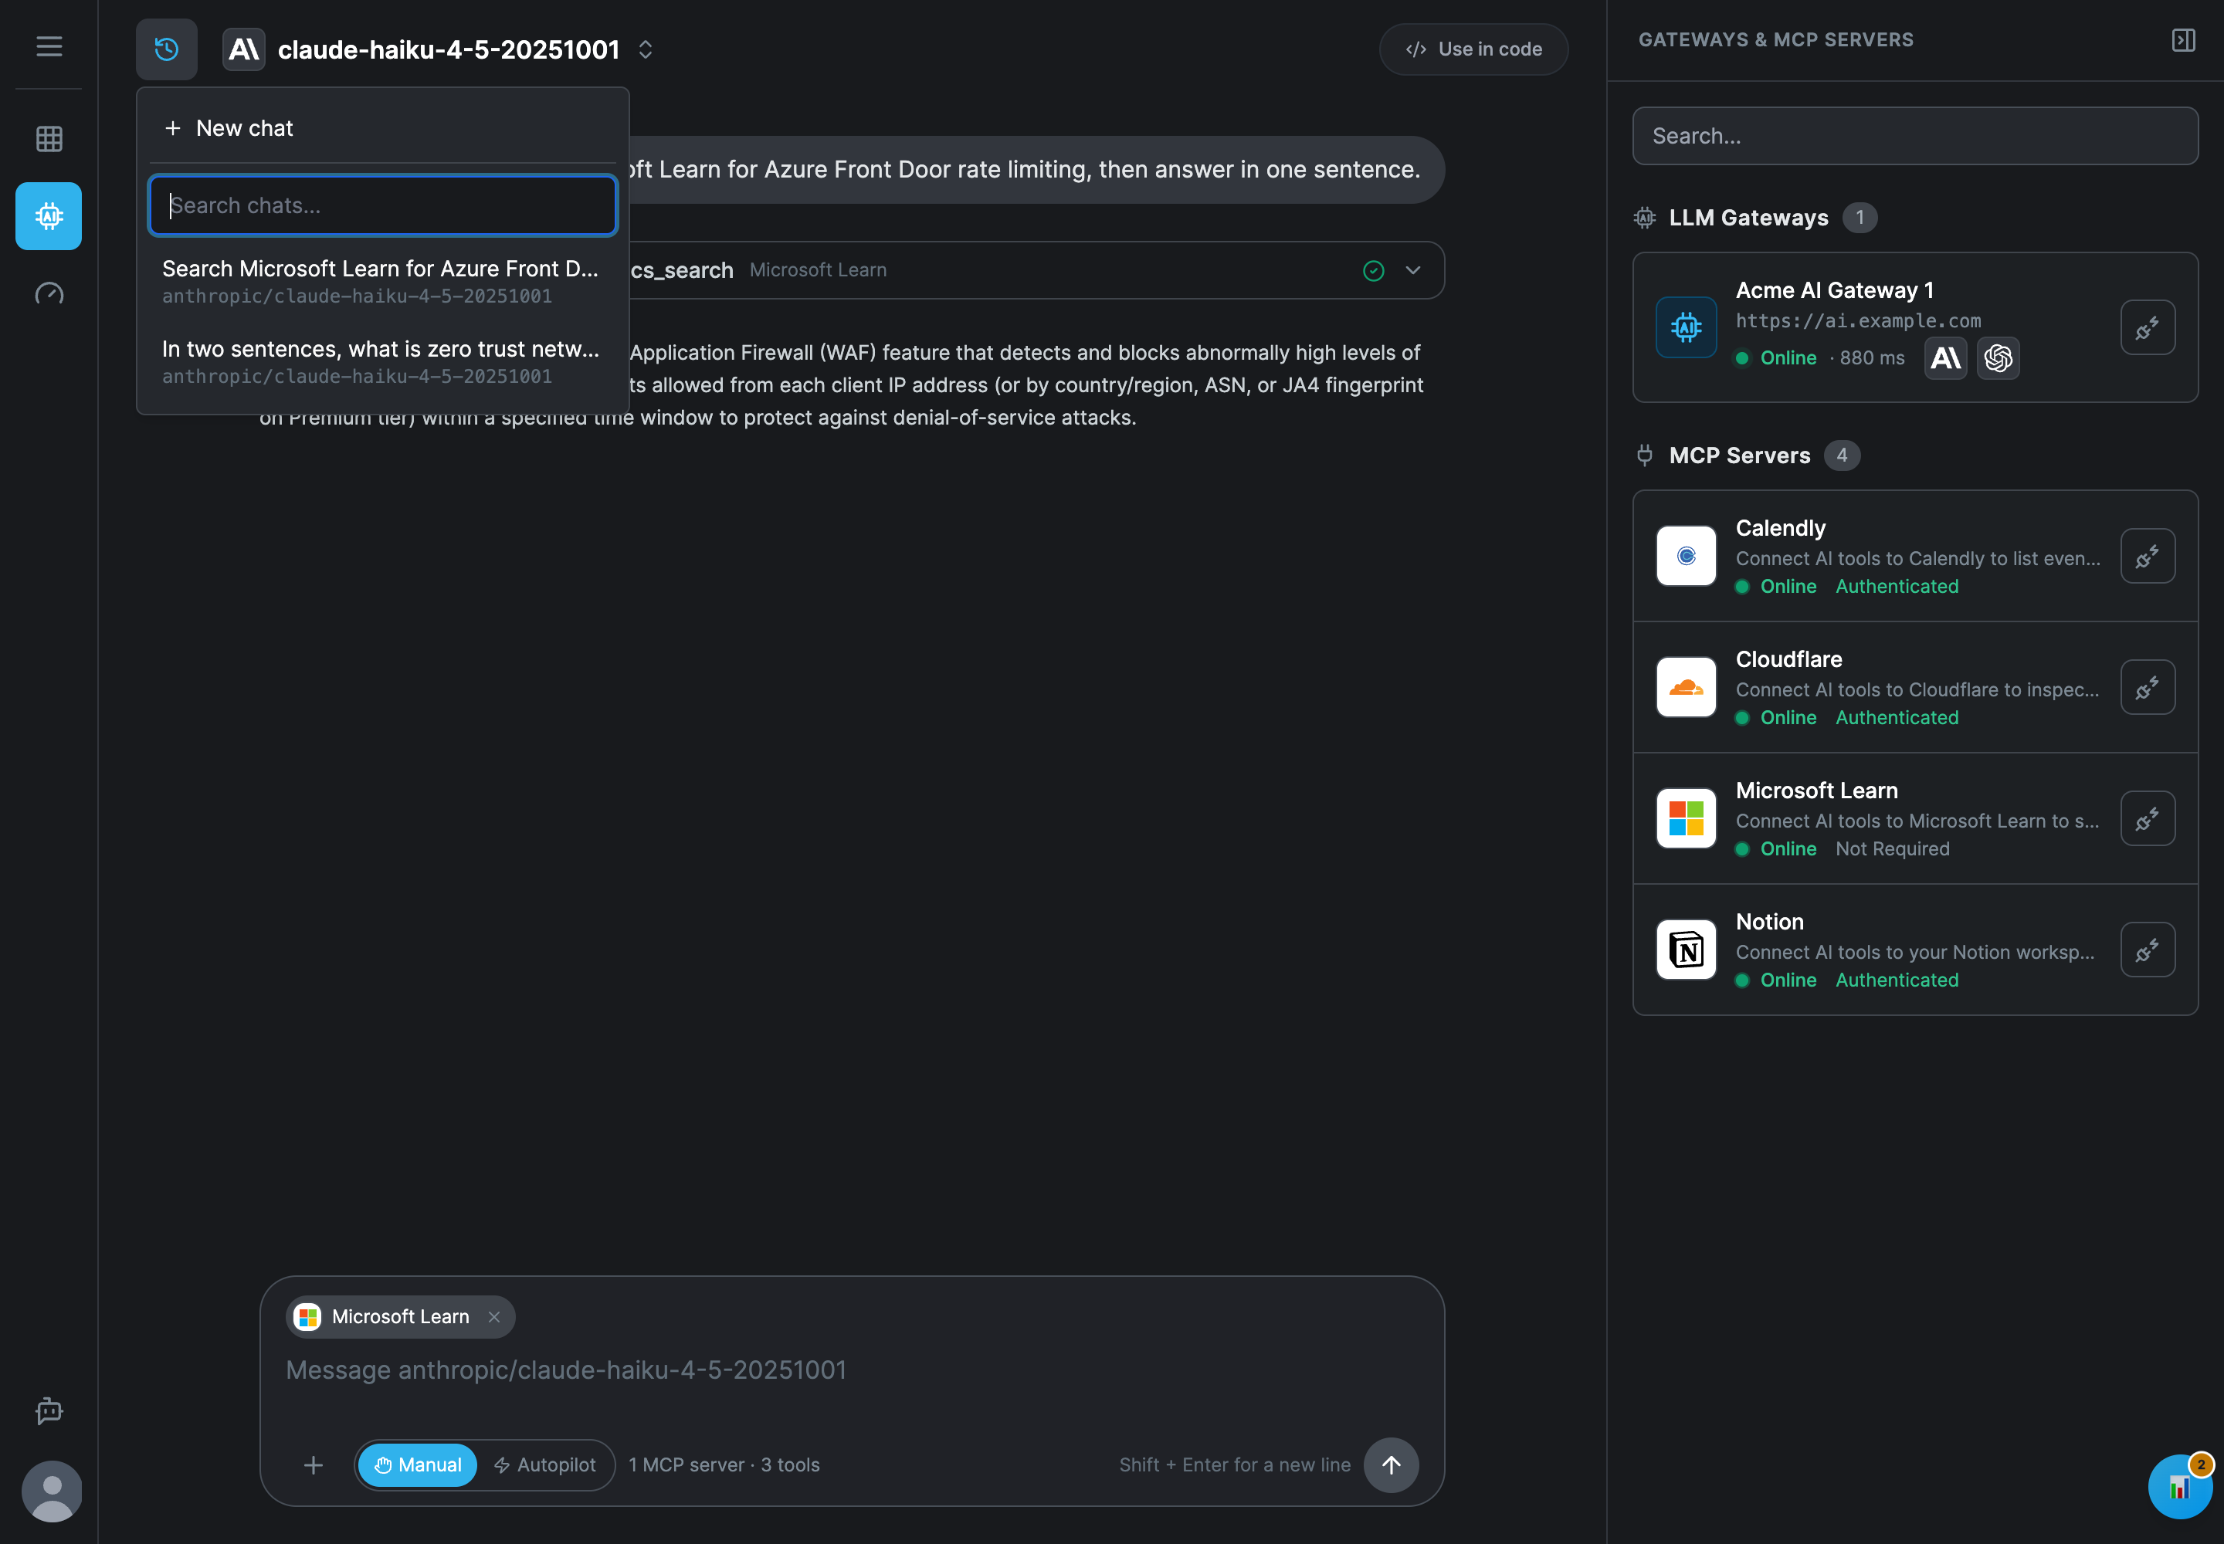Connect the Acme AI Gateway 1 plug icon
This screenshot has width=2224, height=1544.
[2148, 328]
